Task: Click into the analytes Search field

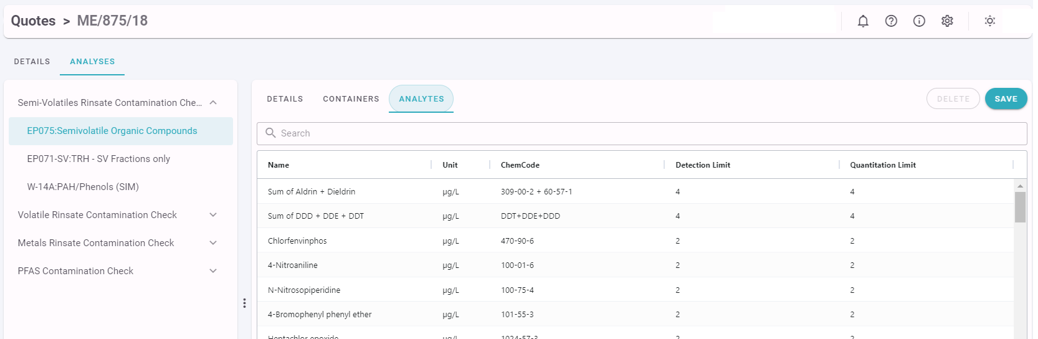Action: (x=642, y=133)
